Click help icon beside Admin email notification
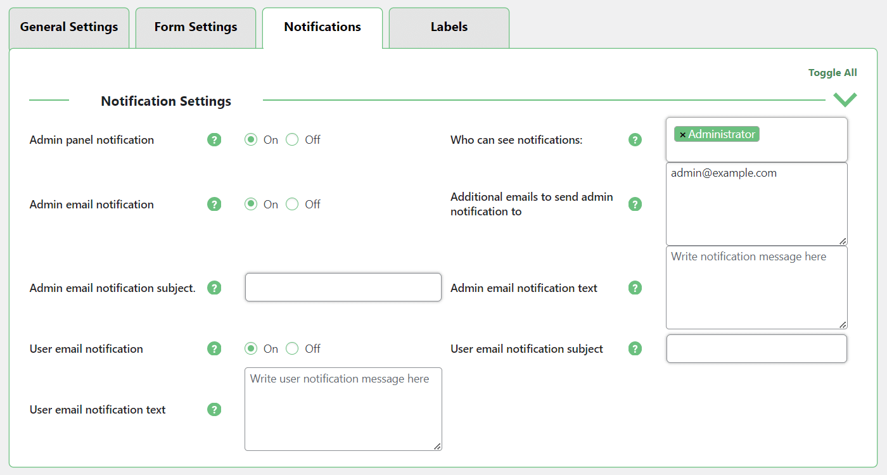The width and height of the screenshot is (887, 475). click(x=214, y=205)
